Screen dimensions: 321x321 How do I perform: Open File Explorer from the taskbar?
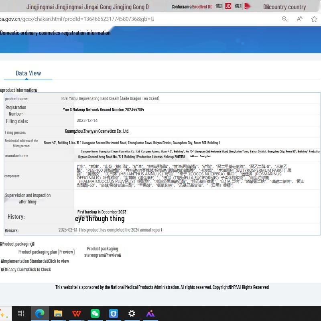(x=58, y=313)
